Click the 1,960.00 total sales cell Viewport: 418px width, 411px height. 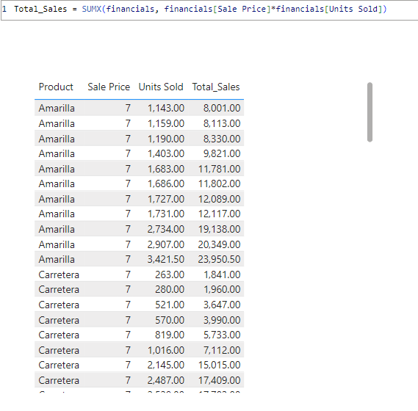[x=222, y=289]
